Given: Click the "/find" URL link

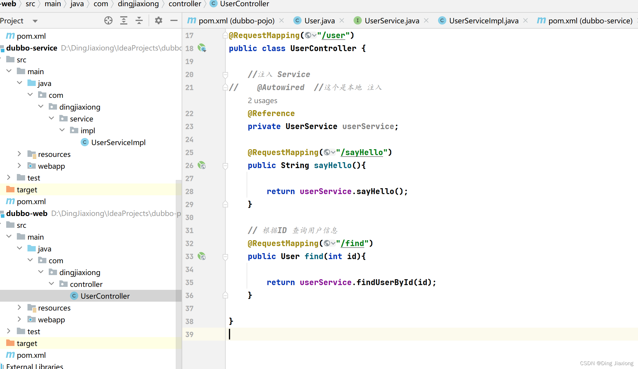Looking at the screenshot, I should 352,243.
